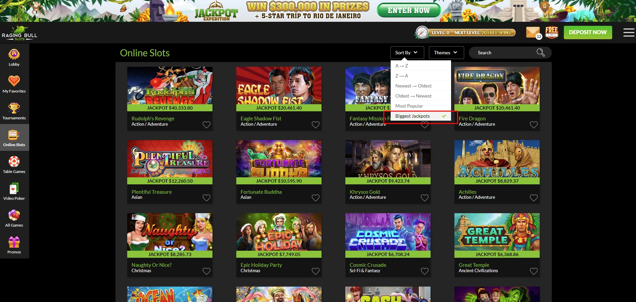The width and height of the screenshot is (636, 302).
Task: Favorite Great Temple with heart icon
Action: (x=534, y=271)
